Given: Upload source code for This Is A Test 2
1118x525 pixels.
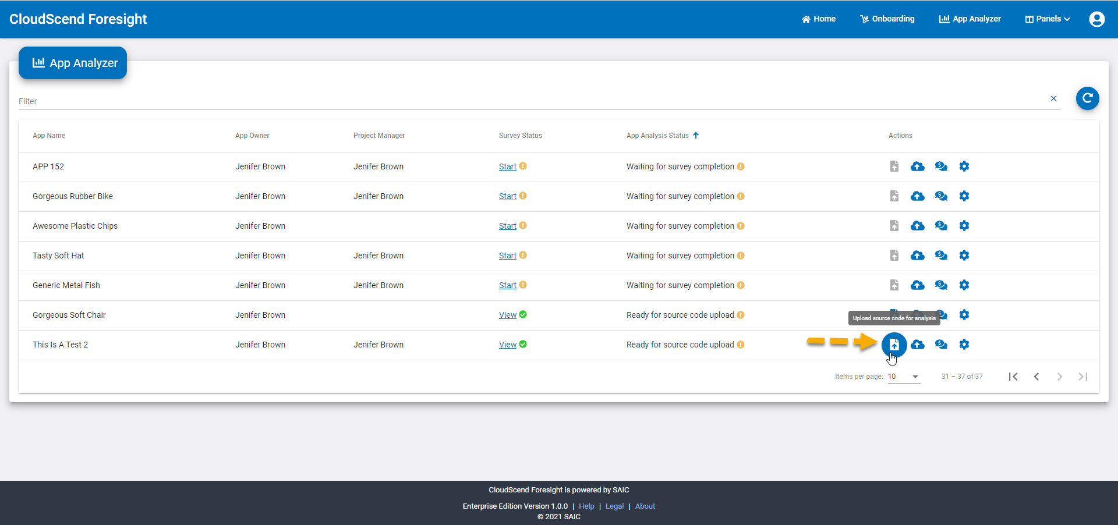Looking at the screenshot, I should pyautogui.click(x=894, y=345).
